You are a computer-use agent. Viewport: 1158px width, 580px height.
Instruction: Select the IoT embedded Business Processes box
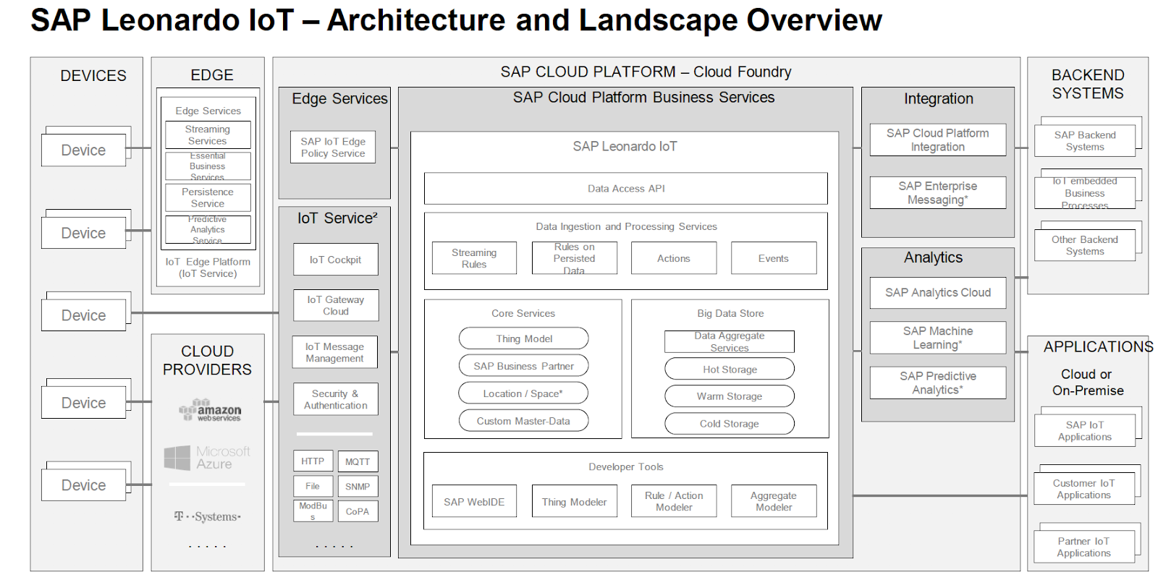[1085, 193]
